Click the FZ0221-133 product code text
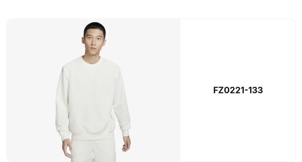 click(238, 90)
